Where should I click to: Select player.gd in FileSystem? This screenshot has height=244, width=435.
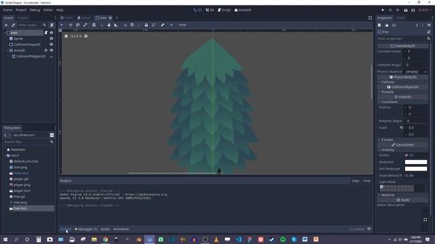click(21, 179)
